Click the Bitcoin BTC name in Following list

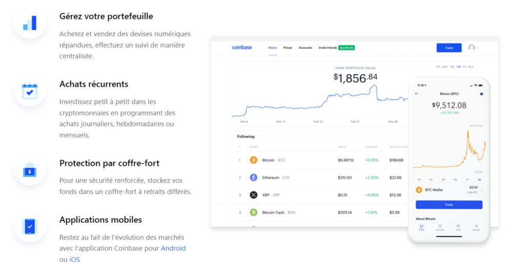point(273,160)
